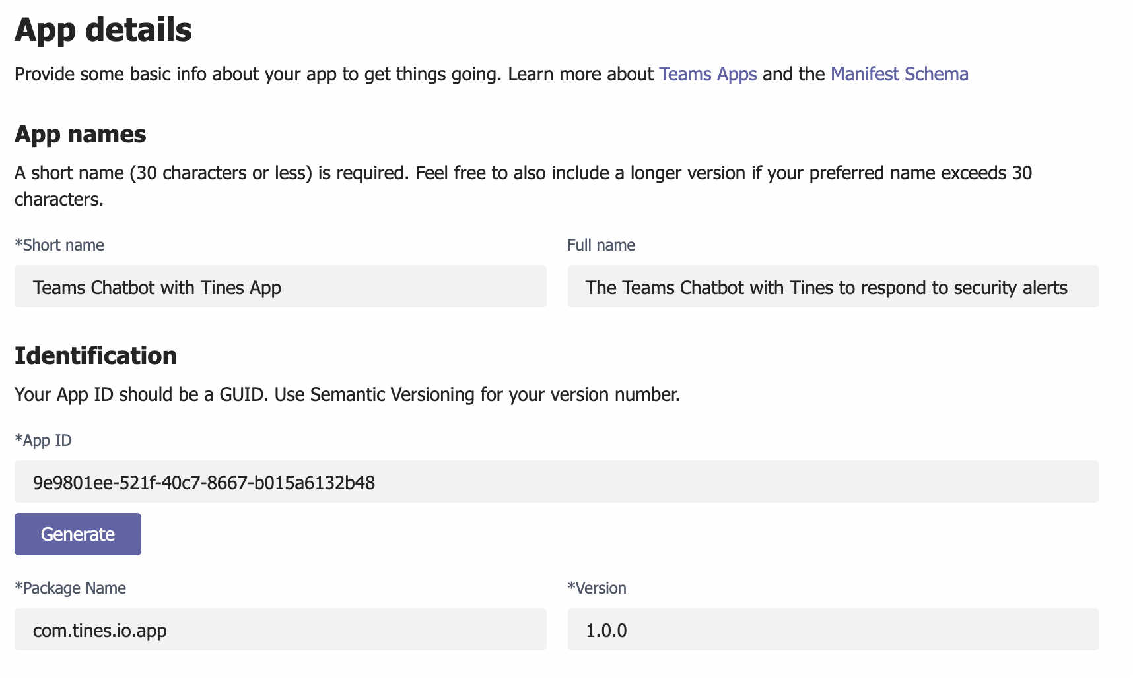Click the *Short name field label

pos(59,245)
